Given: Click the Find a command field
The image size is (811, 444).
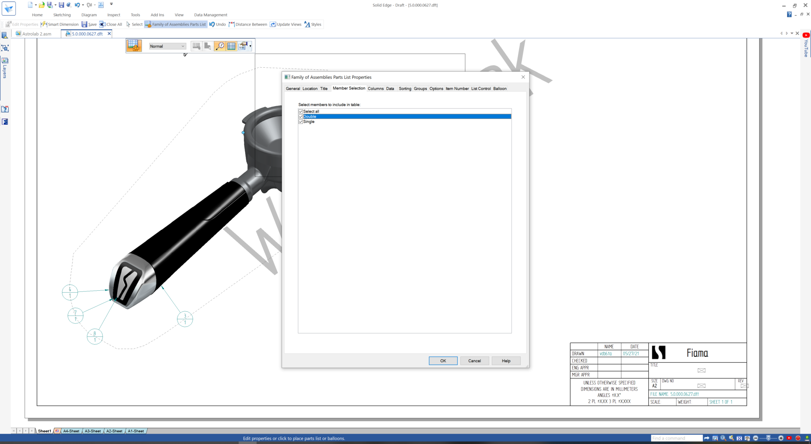Looking at the screenshot, I should point(676,438).
